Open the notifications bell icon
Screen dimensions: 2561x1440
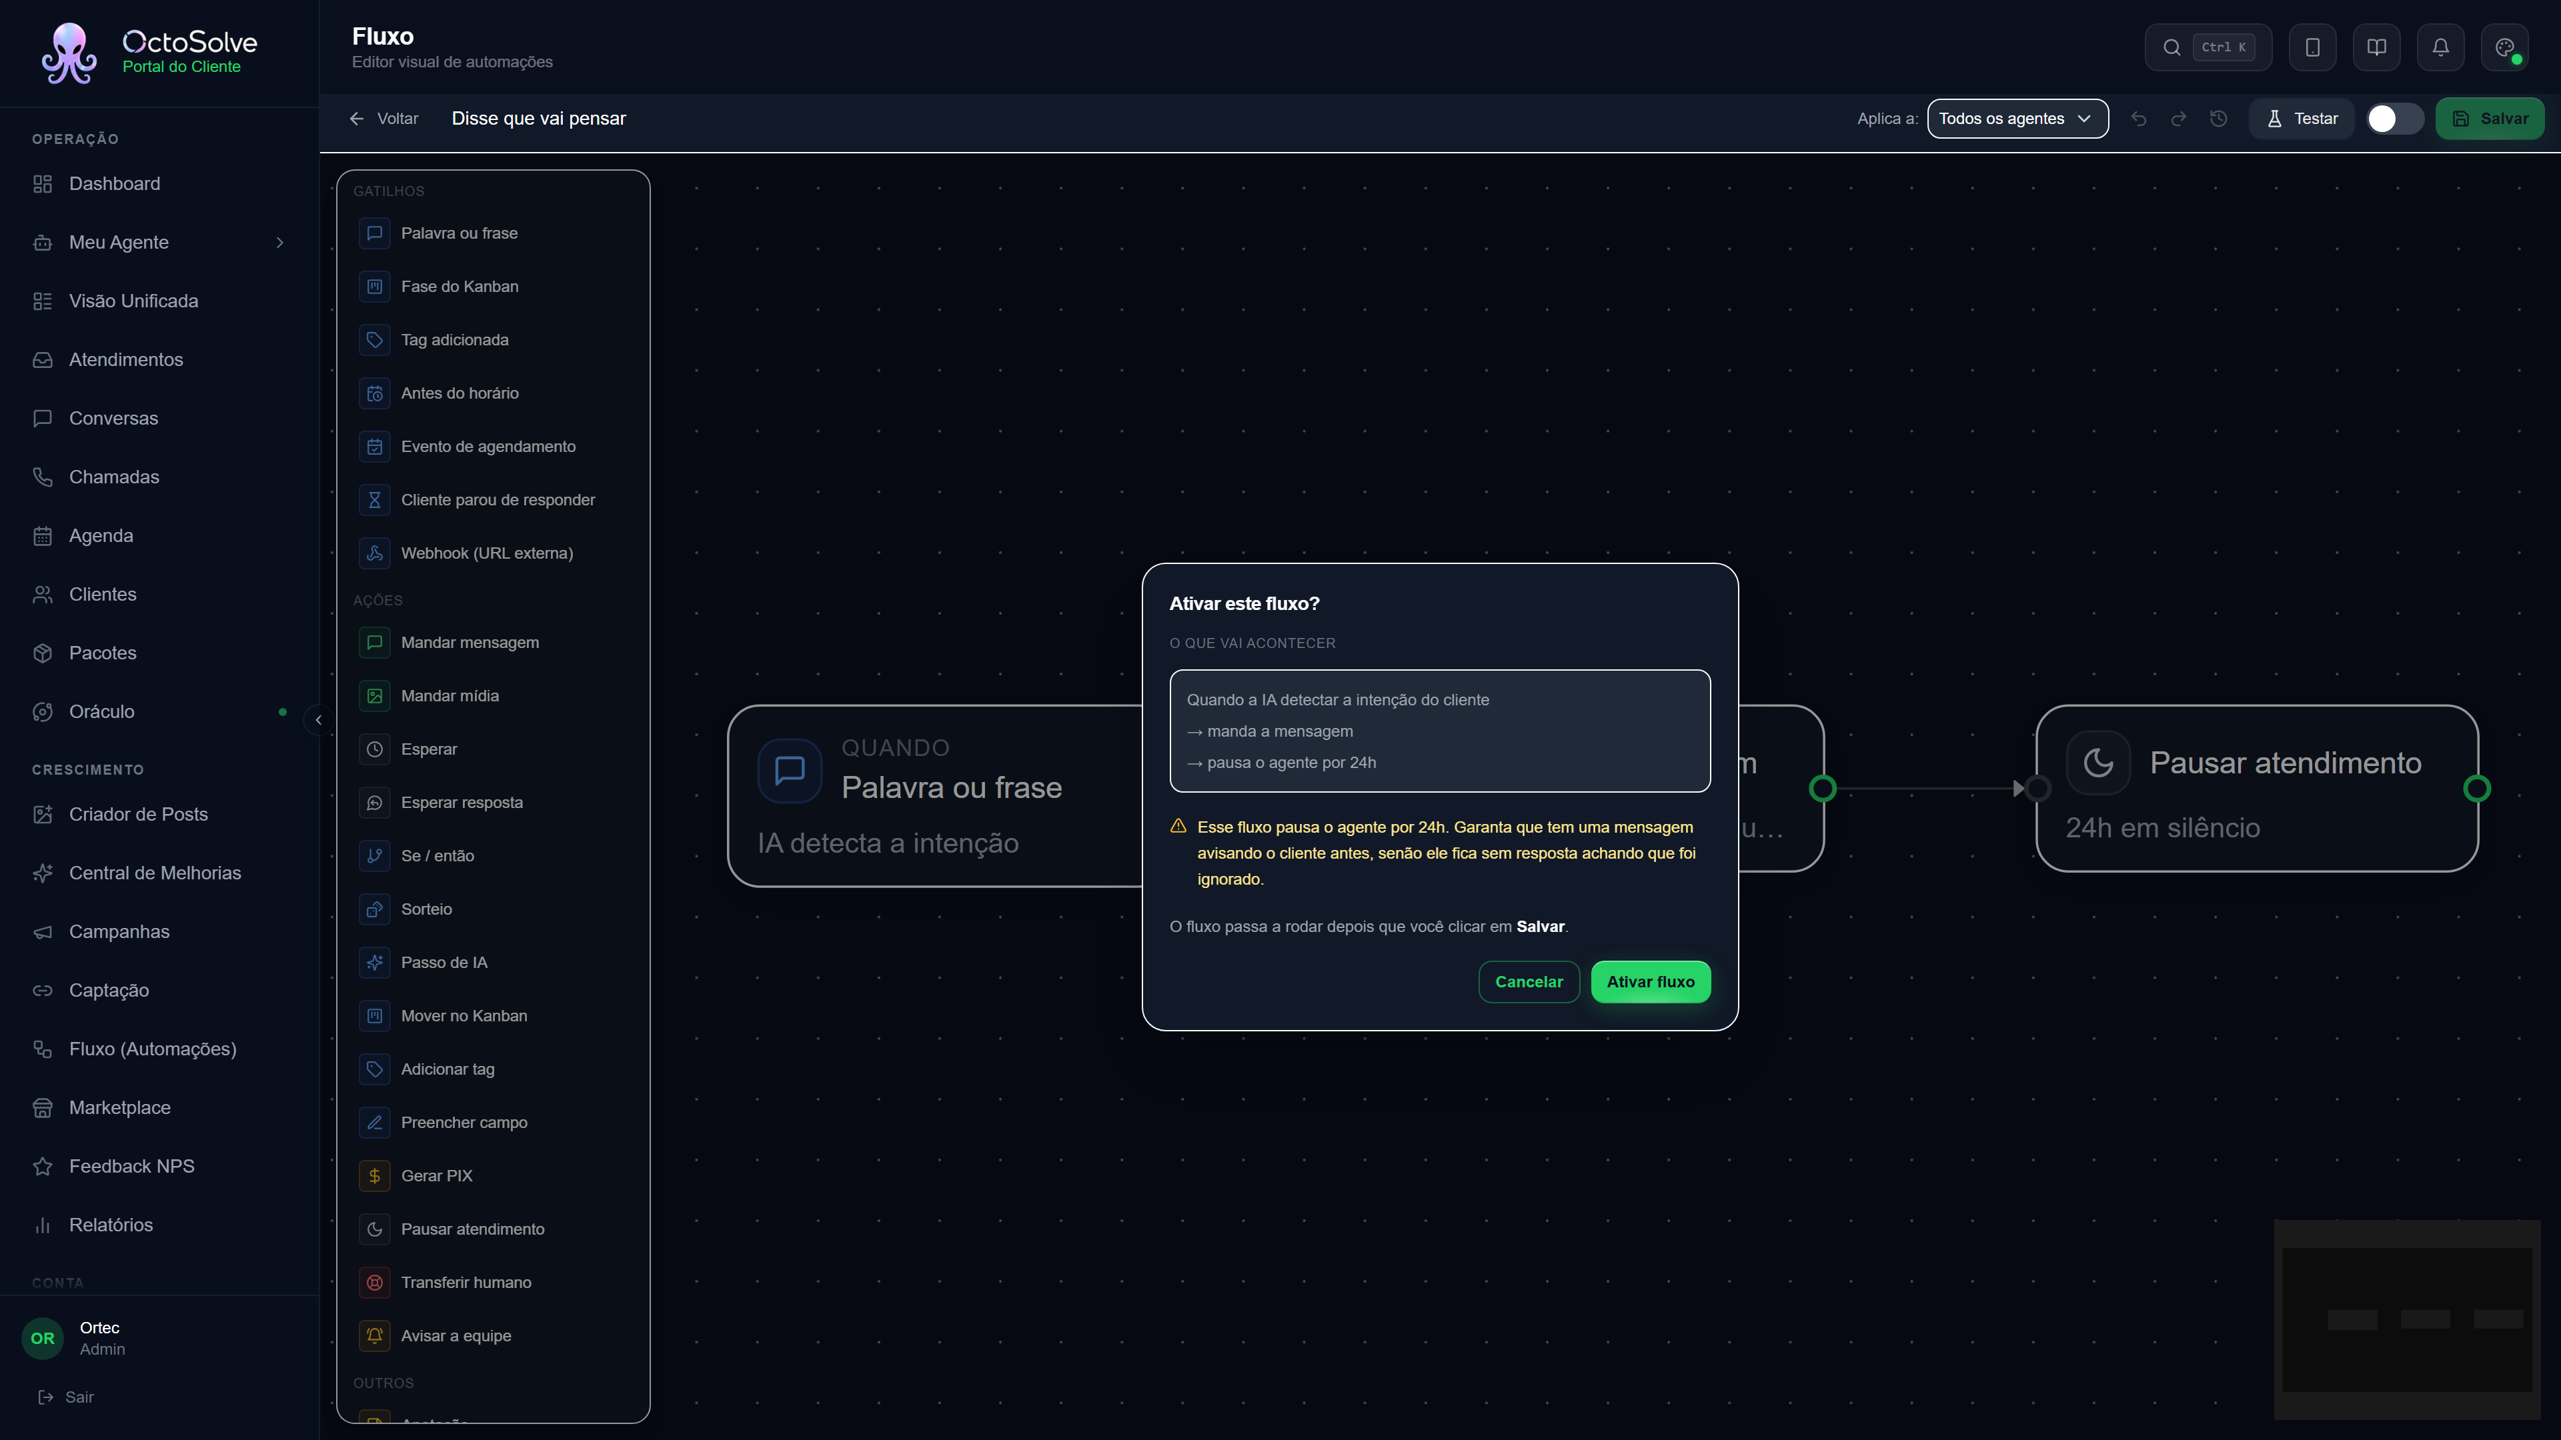click(x=2441, y=48)
